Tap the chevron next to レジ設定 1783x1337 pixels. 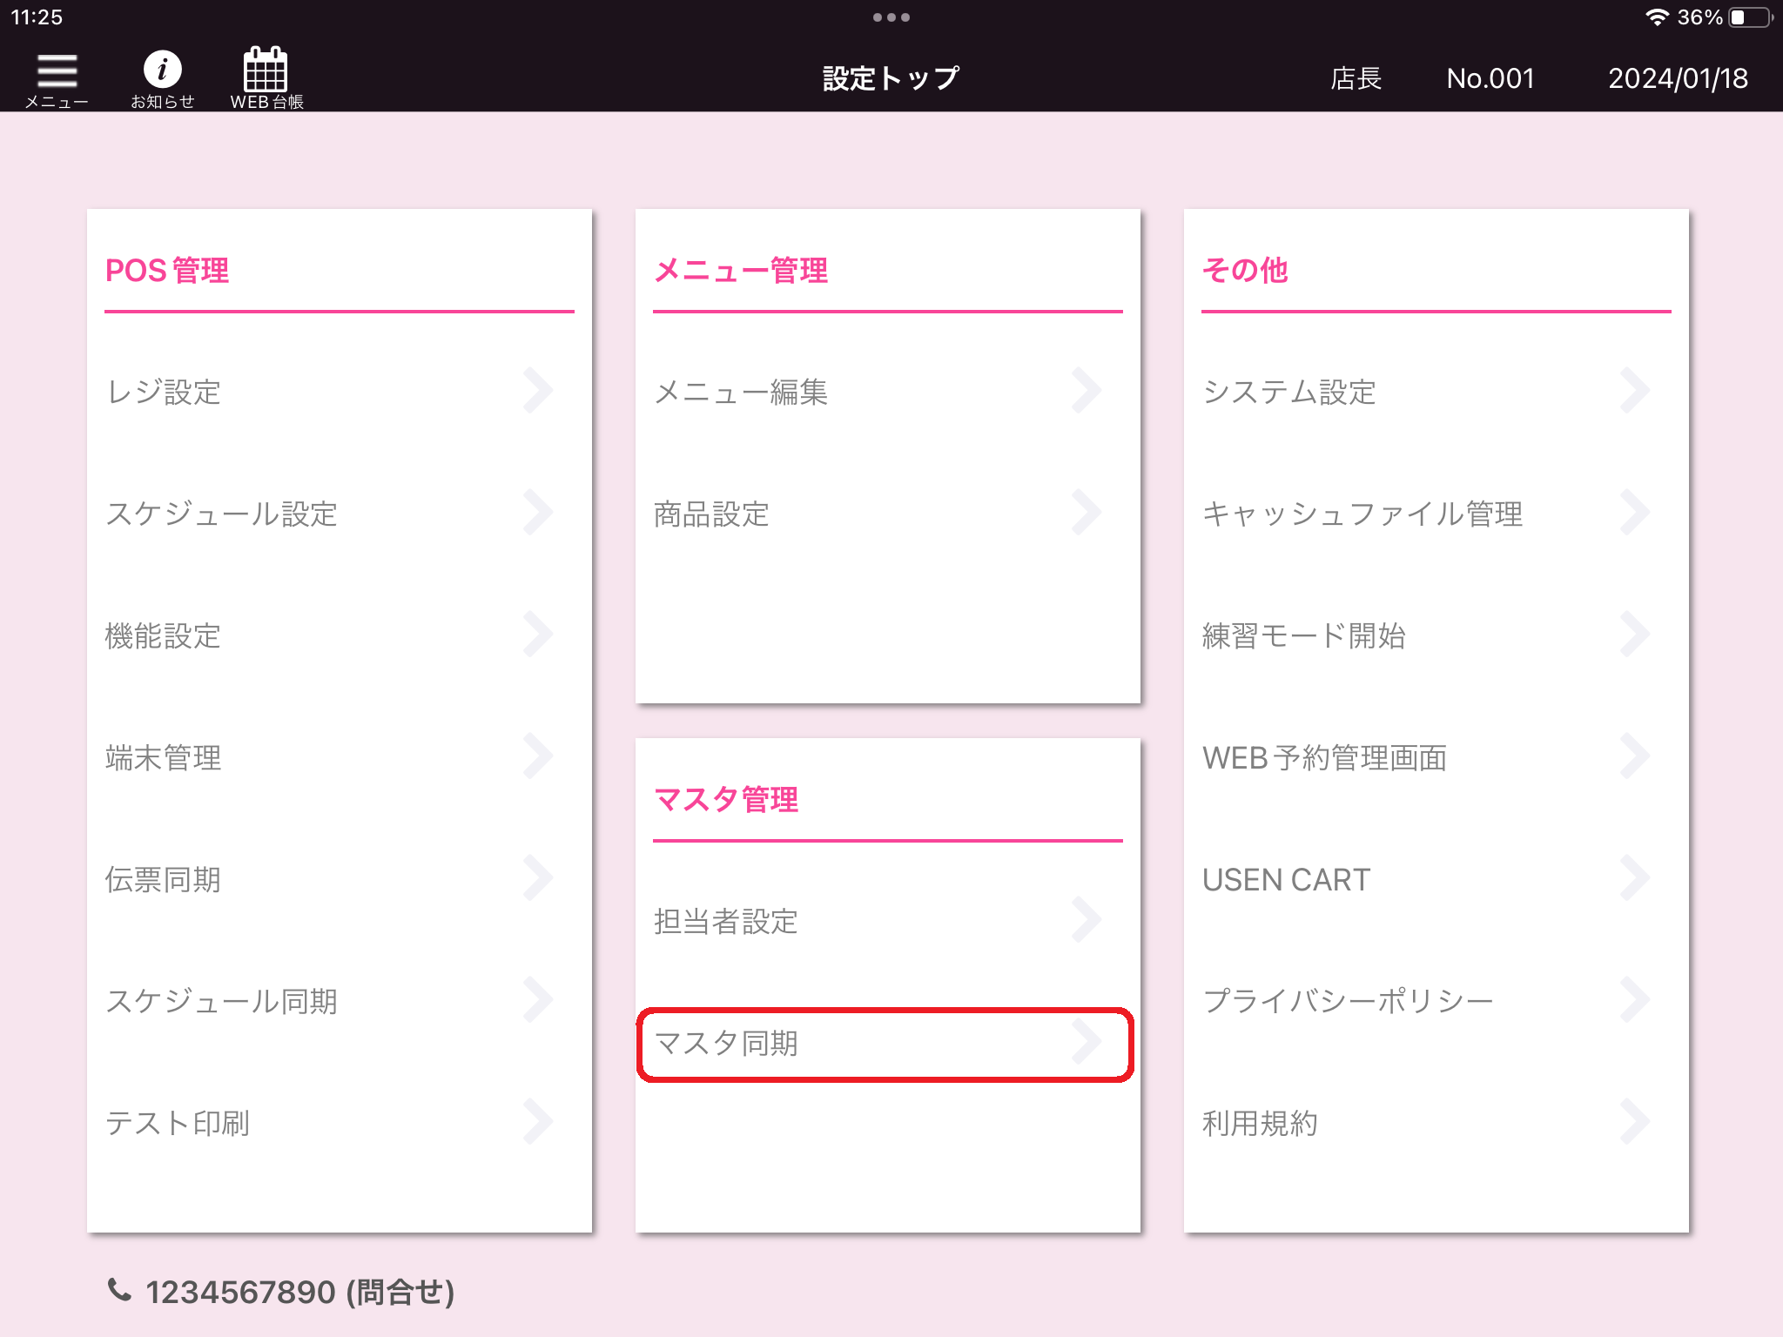pos(538,391)
